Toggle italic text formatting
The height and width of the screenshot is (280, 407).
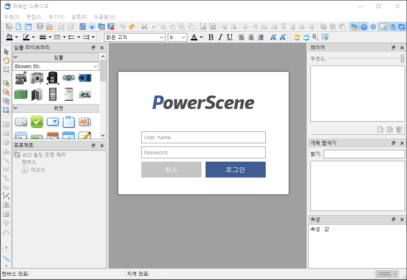220,37
